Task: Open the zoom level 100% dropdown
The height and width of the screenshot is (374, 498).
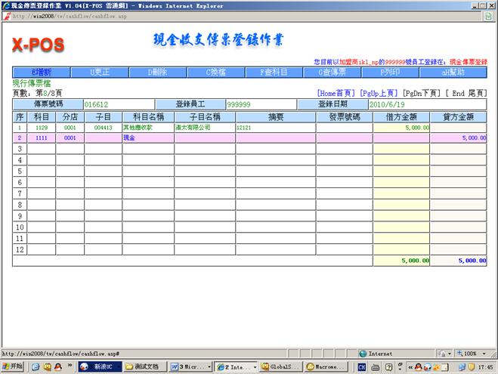Action: click(x=472, y=353)
